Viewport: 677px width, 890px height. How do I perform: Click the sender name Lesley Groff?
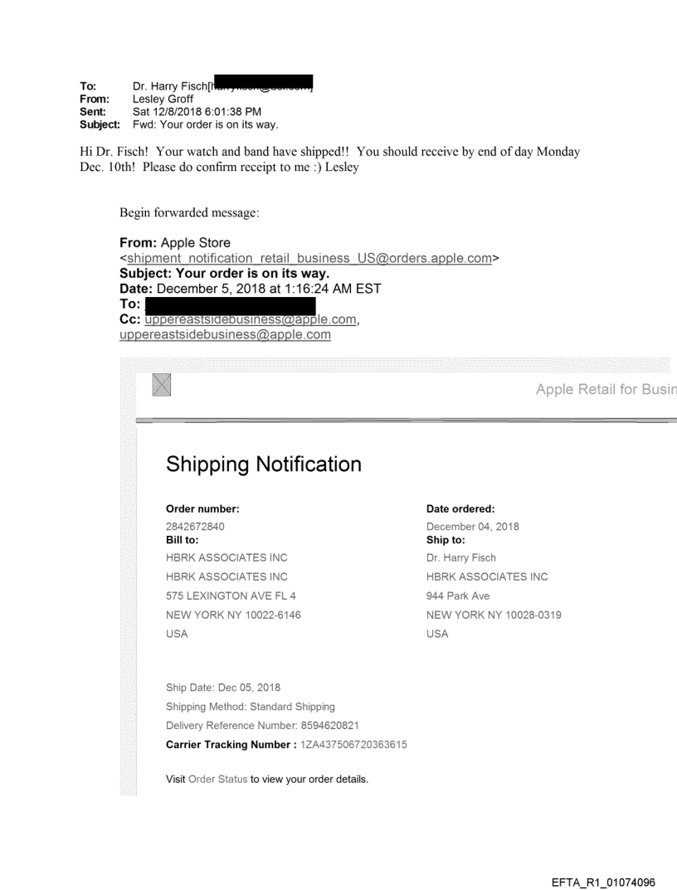click(162, 98)
